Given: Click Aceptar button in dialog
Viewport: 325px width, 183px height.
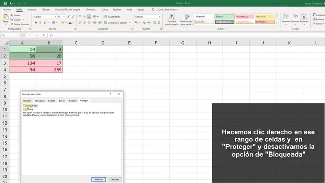Looking at the screenshot, I should point(99,179).
